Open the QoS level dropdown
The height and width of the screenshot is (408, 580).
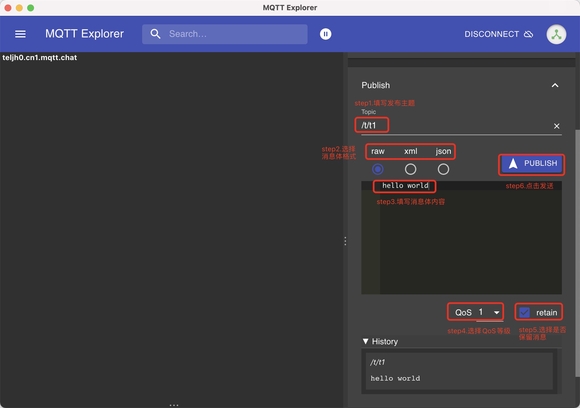click(490, 313)
